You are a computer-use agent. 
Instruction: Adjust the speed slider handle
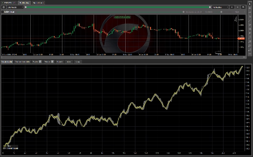[221, 12]
